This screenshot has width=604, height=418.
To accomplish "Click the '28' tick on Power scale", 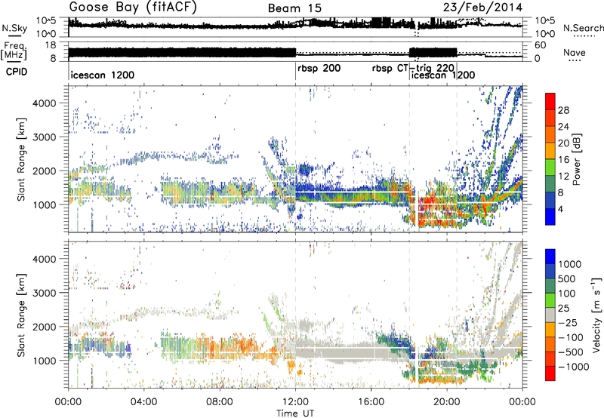I will point(563,110).
